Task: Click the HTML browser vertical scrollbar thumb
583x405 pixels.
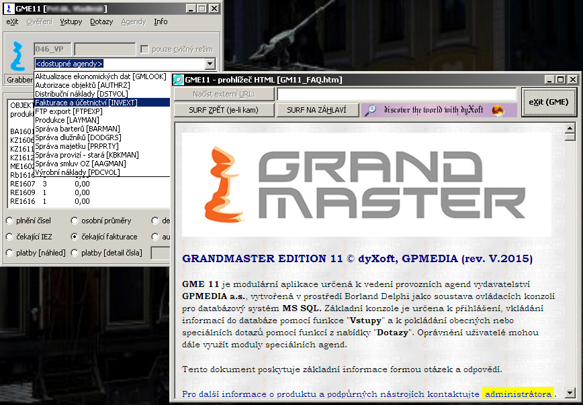Action: coord(570,137)
